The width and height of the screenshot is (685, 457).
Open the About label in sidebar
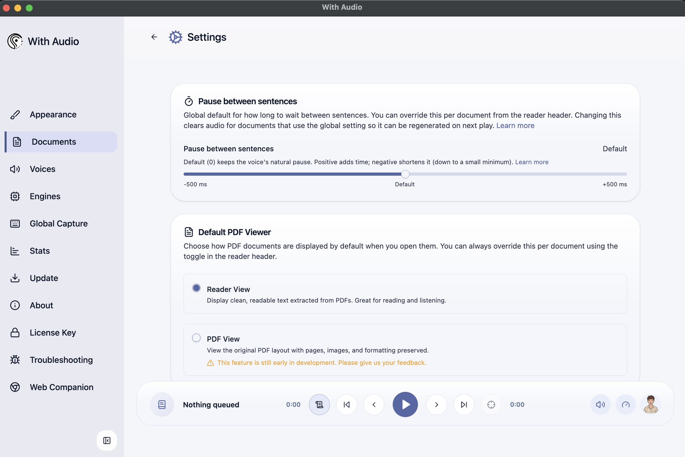[41, 305]
